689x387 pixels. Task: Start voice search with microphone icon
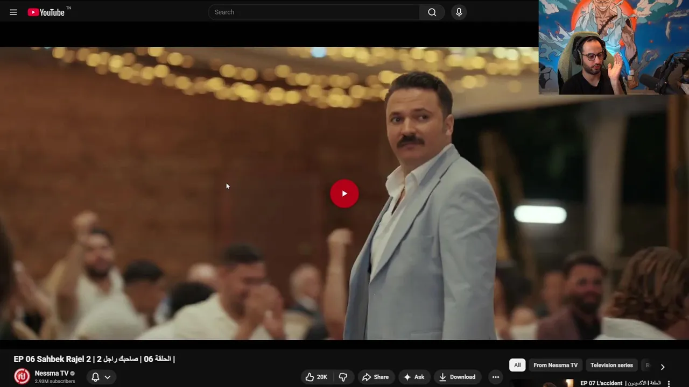click(459, 12)
